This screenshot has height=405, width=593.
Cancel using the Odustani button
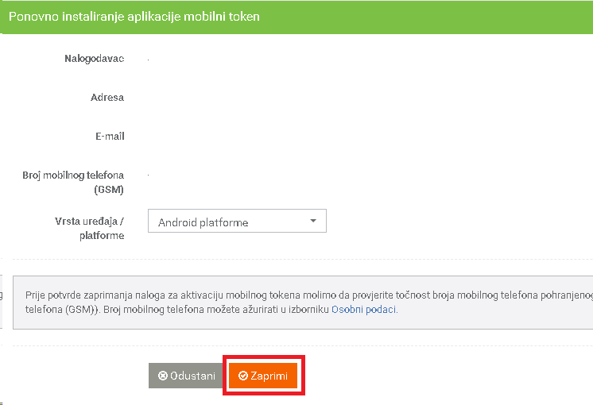coord(186,376)
